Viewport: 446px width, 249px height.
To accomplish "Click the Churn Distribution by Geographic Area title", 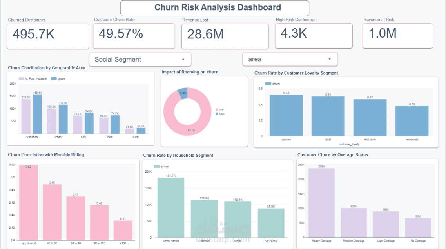I will point(46,68).
